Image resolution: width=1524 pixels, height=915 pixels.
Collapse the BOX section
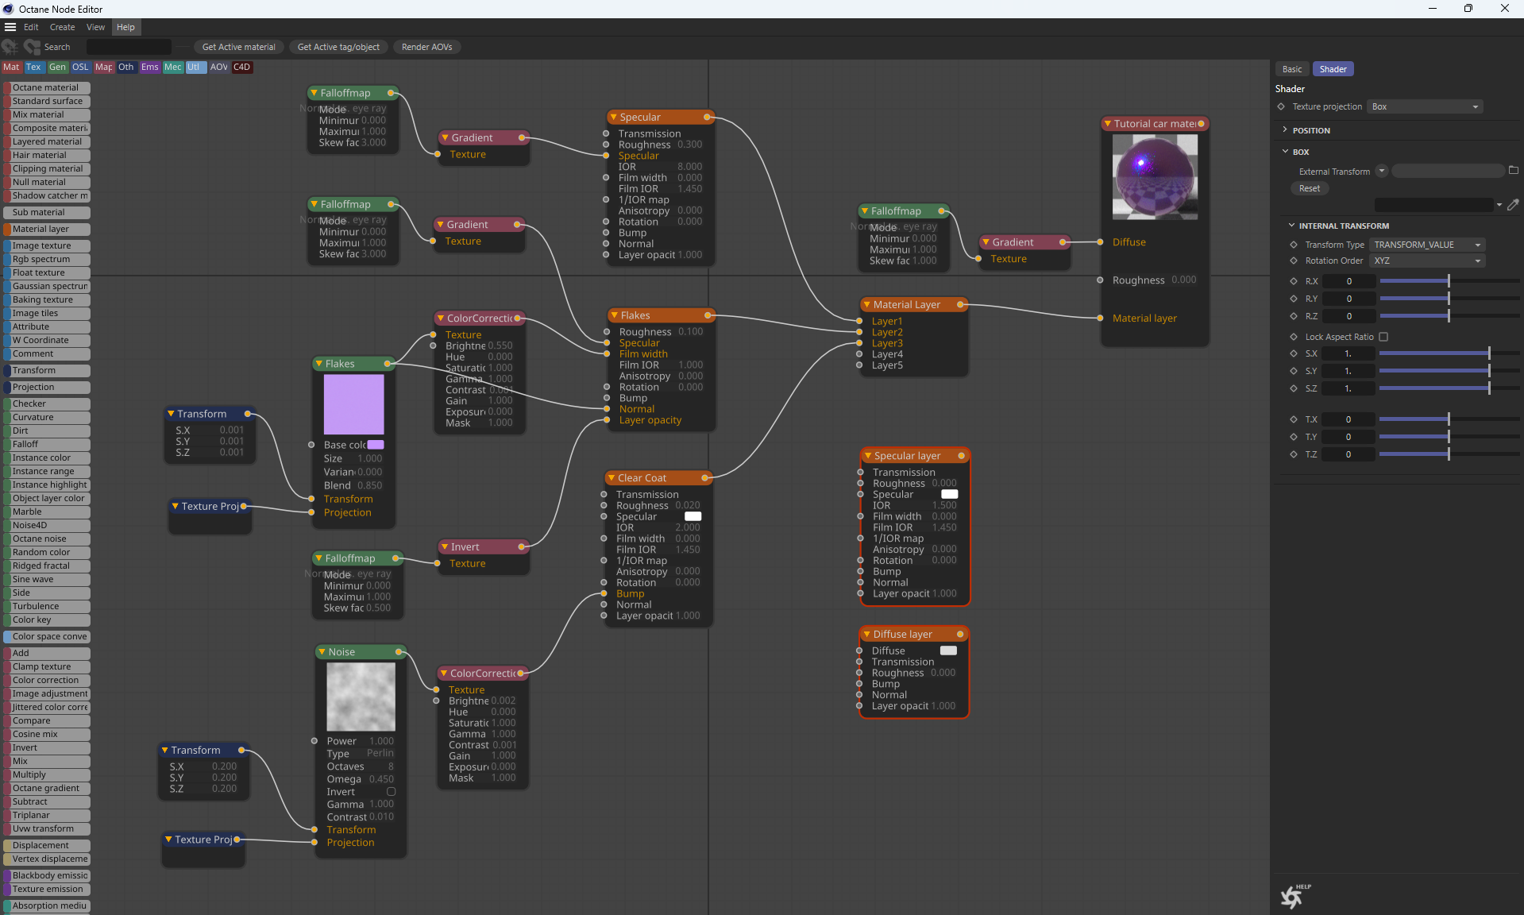point(1285,151)
